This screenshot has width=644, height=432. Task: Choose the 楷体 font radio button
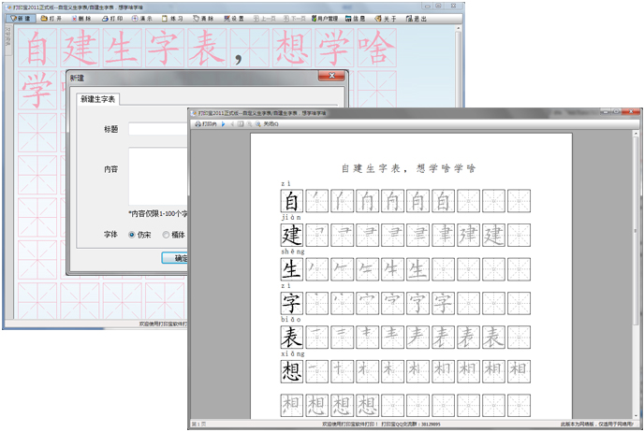[x=167, y=235]
